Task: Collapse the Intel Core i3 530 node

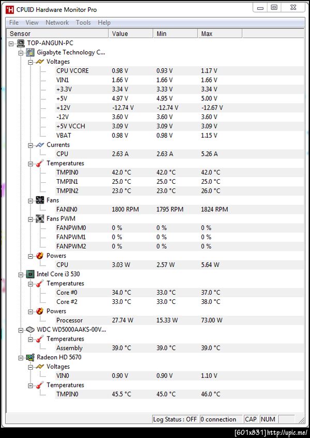Action: tap(21, 274)
